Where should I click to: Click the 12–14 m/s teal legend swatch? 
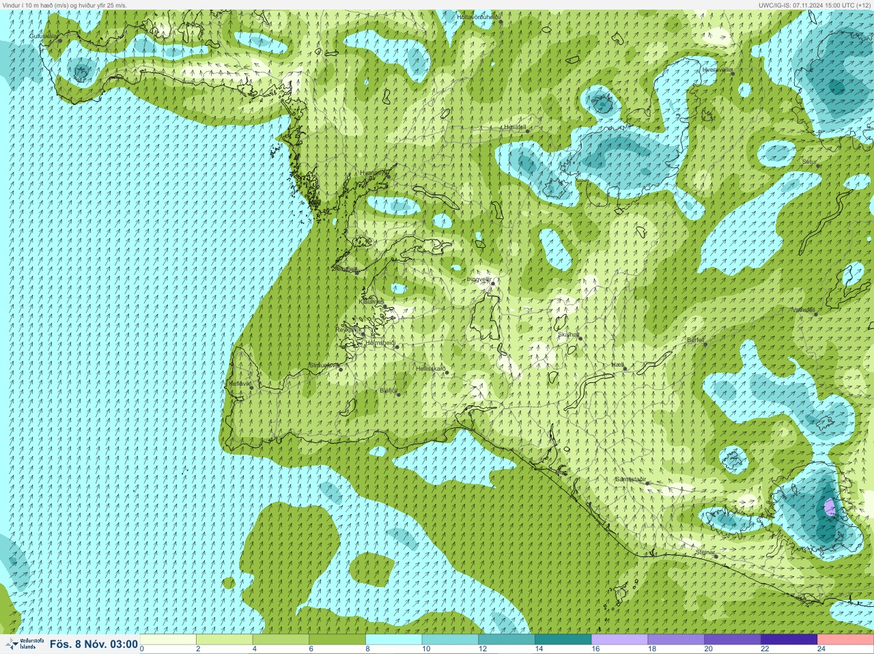(507, 640)
